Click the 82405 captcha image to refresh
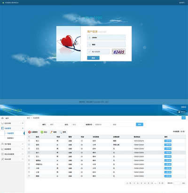This screenshot has width=188, height=193. [x=118, y=52]
